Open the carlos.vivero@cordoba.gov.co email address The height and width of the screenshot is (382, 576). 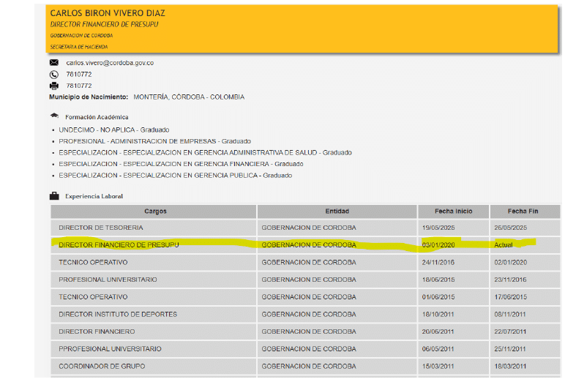click(110, 63)
